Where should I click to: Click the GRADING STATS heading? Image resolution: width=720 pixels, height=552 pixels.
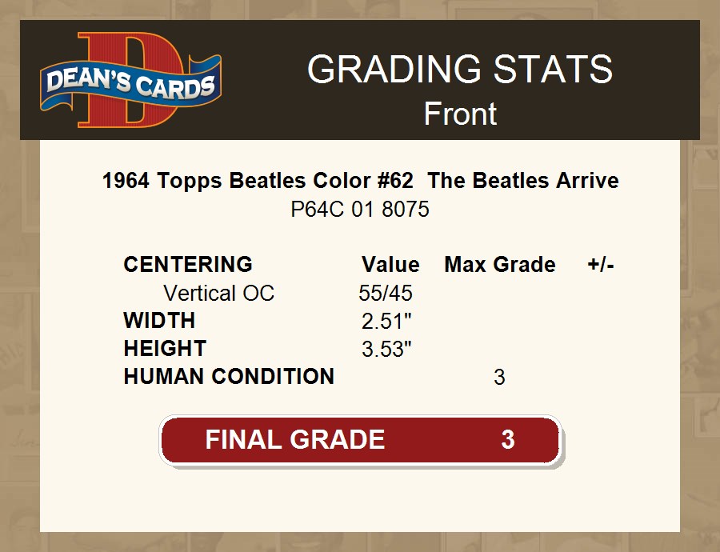pyautogui.click(x=460, y=70)
